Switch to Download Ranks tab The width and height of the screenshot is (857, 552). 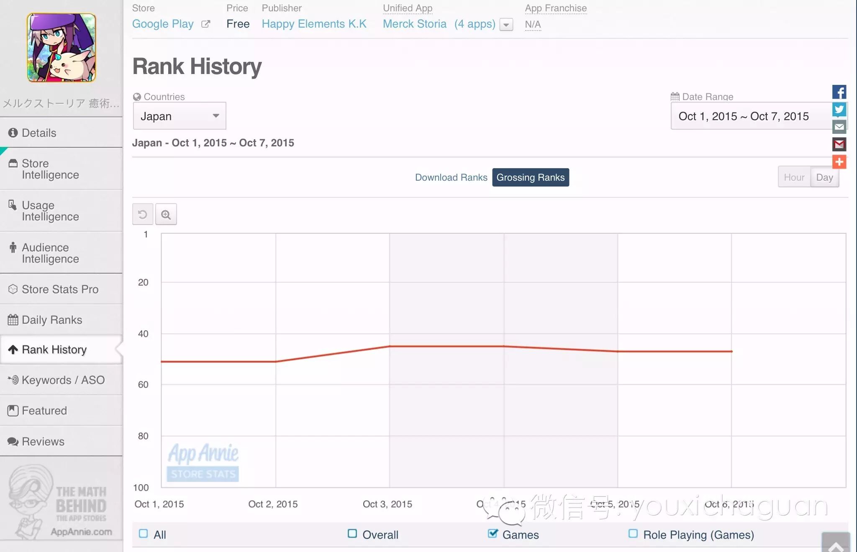451,177
